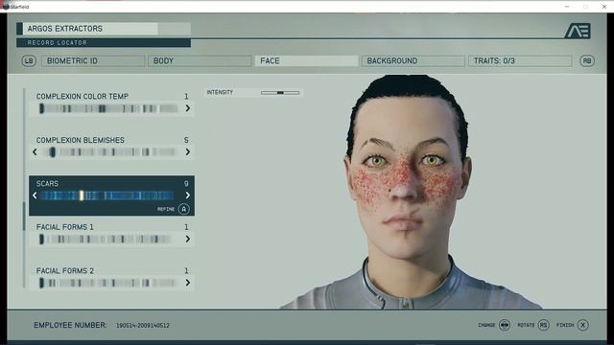This screenshot has width=614, height=345.
Task: Click the employee number value 190514-2009140512
Action: coord(143,326)
